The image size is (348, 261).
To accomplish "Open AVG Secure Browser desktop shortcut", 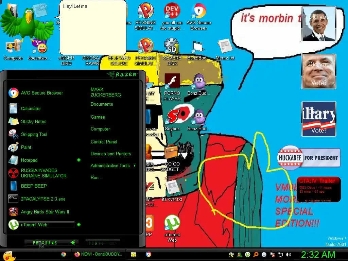I will [198, 17].
